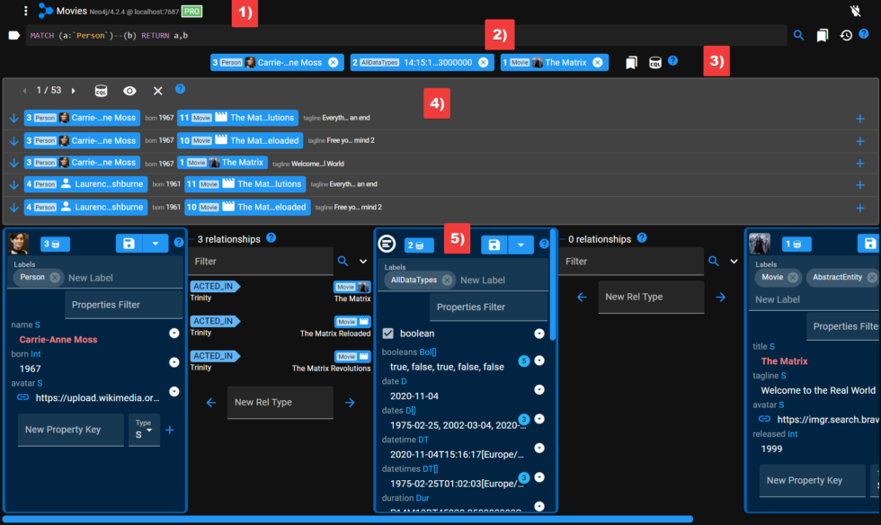Remove Person label from node
Viewport: 881px width, 525px height.
click(55, 277)
